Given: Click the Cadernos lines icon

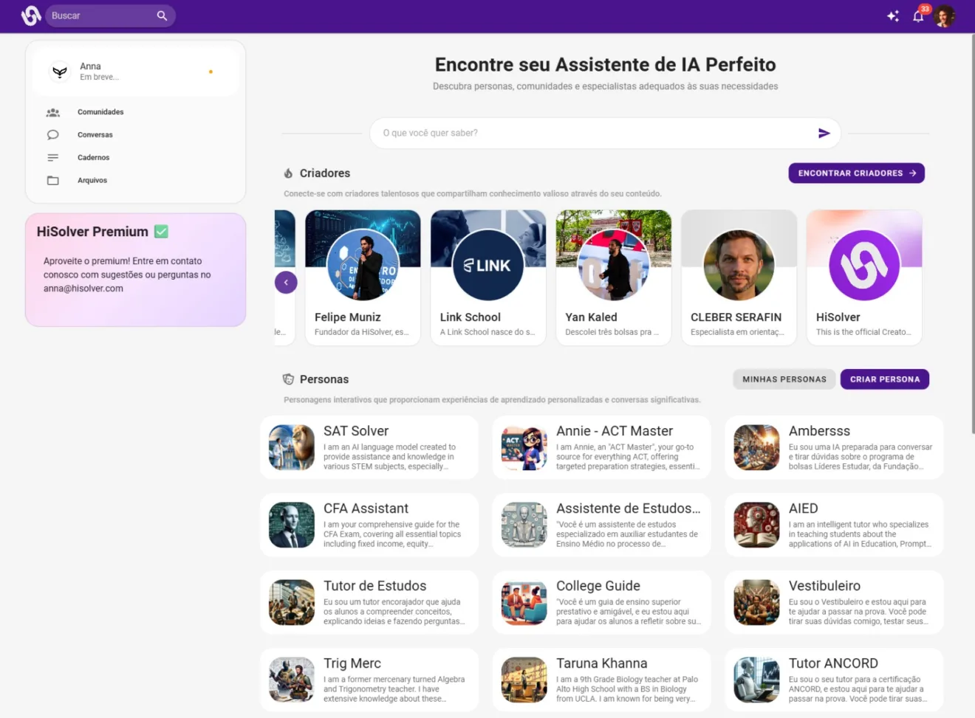Looking at the screenshot, I should 53,158.
